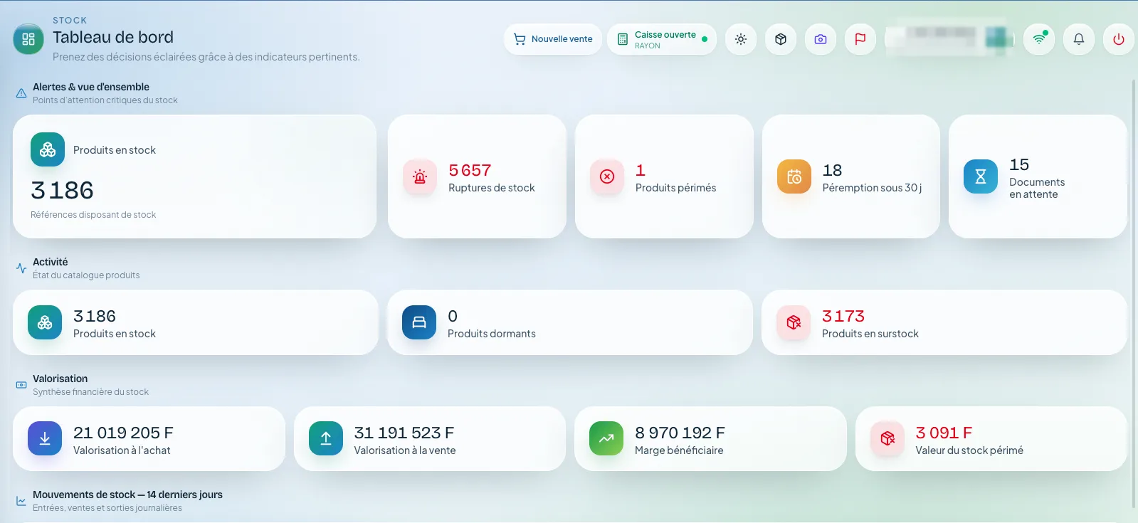Toggle the sun brightness theme icon

[741, 39]
